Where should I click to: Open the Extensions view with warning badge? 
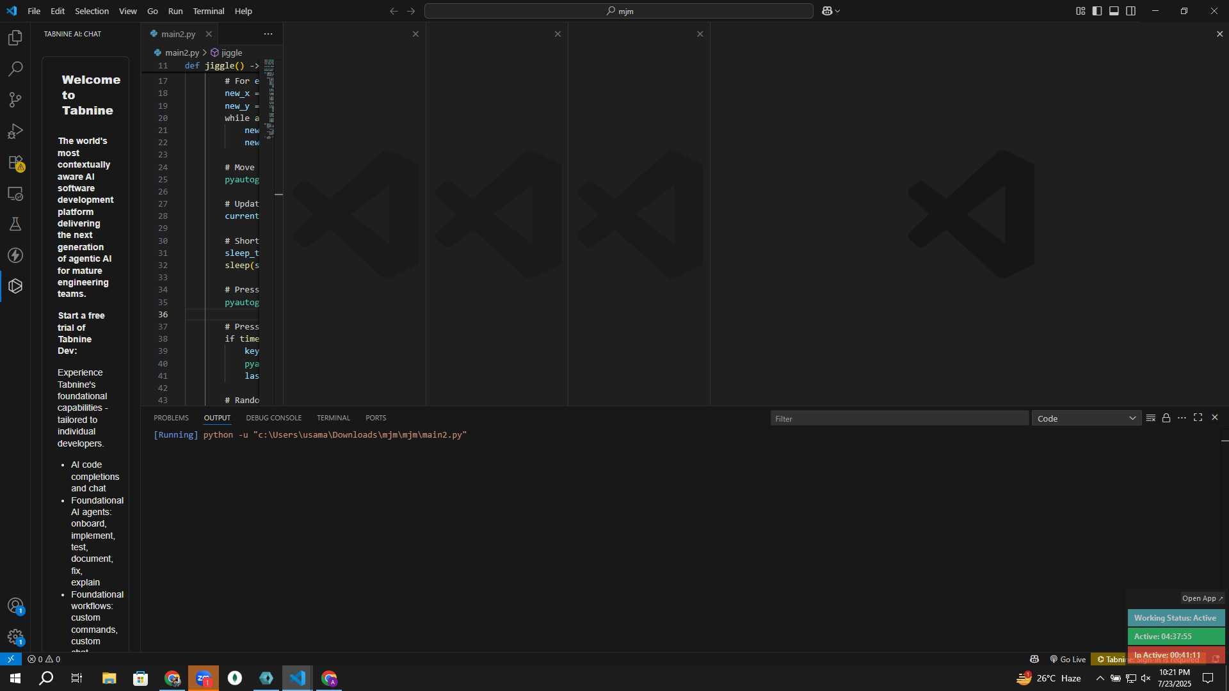[15, 163]
